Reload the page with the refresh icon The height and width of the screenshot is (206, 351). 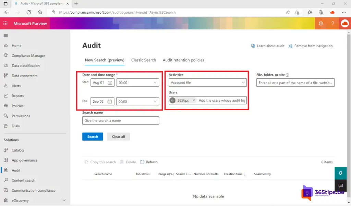29,12
